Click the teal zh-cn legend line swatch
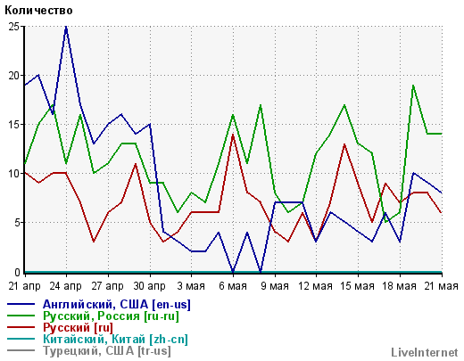464x361 pixels. [x=21, y=339]
